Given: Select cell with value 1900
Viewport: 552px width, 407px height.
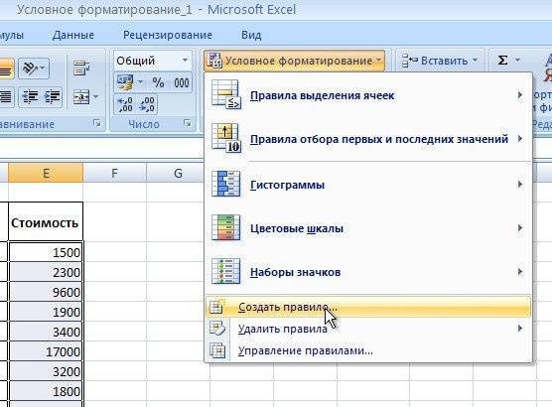Looking at the screenshot, I should [x=46, y=312].
